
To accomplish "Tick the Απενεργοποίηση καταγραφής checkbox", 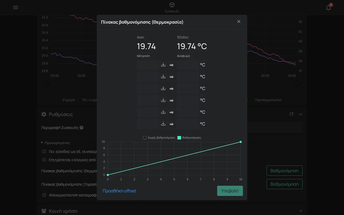I will (x=44, y=195).
